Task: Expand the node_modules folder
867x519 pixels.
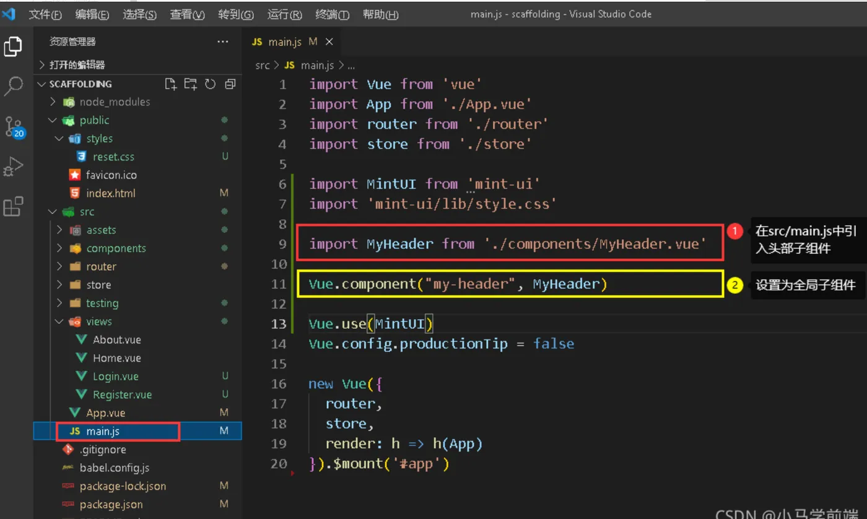Action: 53,102
